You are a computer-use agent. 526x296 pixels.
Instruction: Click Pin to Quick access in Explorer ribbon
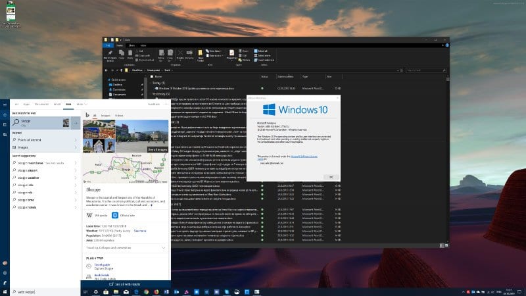click(110, 56)
